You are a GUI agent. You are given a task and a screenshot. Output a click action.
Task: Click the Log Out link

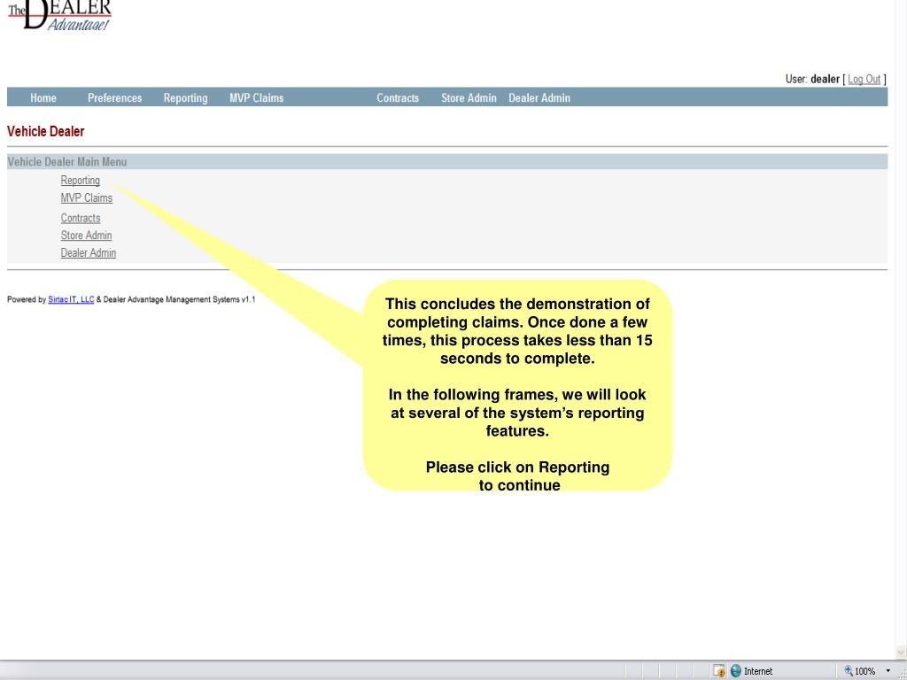(864, 79)
